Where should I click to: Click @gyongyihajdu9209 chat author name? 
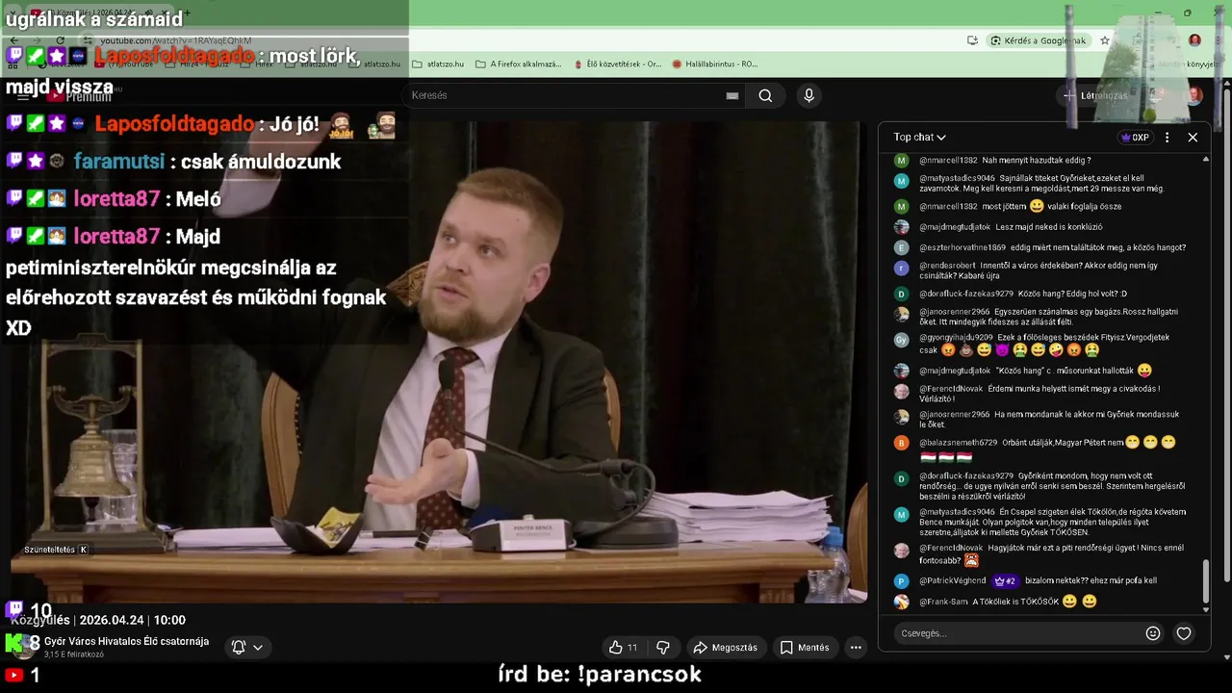click(x=956, y=338)
